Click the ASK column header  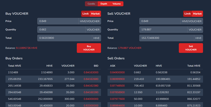(x=113, y=66)
